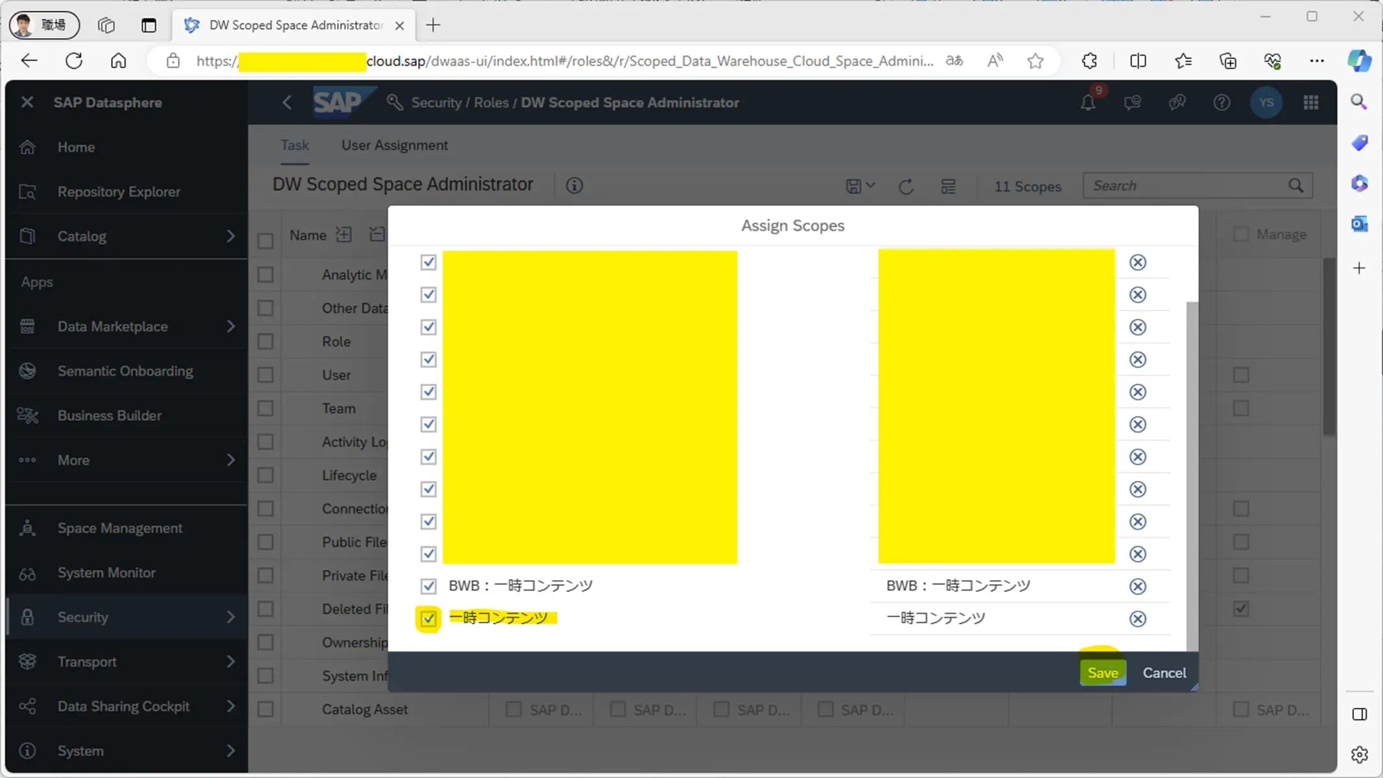Image resolution: width=1383 pixels, height=778 pixels.
Task: Open the scopes list view icon
Action: click(948, 187)
